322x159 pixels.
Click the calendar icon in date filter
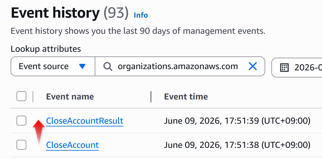[x=284, y=67]
